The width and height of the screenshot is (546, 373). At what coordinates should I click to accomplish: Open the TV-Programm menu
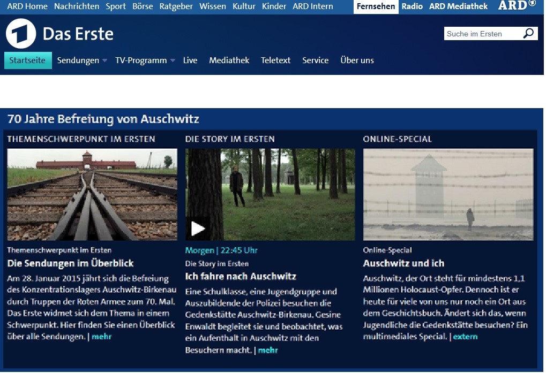point(141,60)
